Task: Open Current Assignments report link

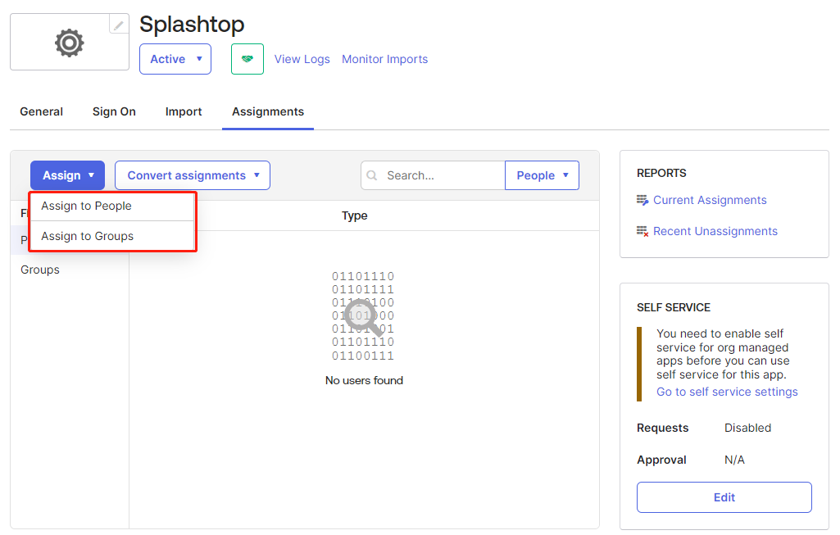Action: 710,200
